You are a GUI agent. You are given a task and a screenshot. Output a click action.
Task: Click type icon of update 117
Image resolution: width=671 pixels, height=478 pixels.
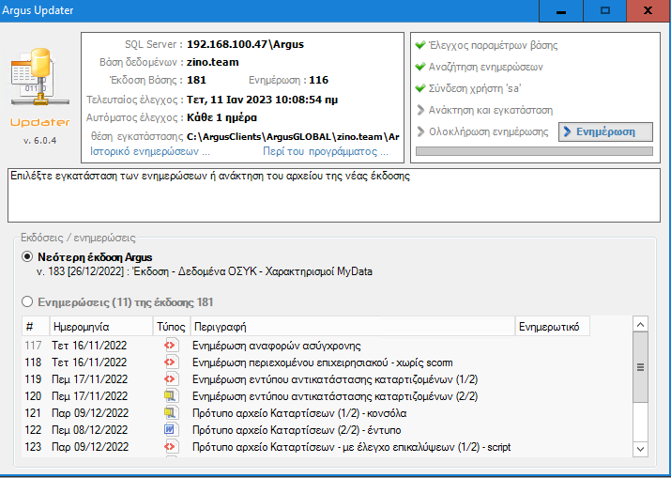tap(170, 346)
